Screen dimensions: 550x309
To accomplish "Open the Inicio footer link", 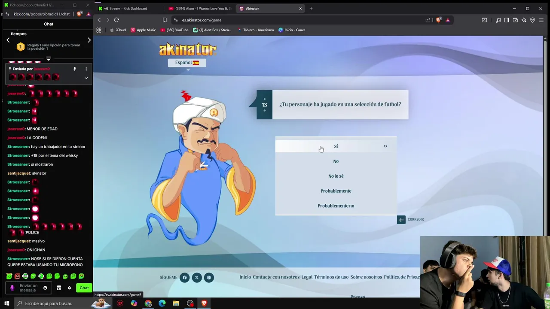I will pyautogui.click(x=245, y=277).
